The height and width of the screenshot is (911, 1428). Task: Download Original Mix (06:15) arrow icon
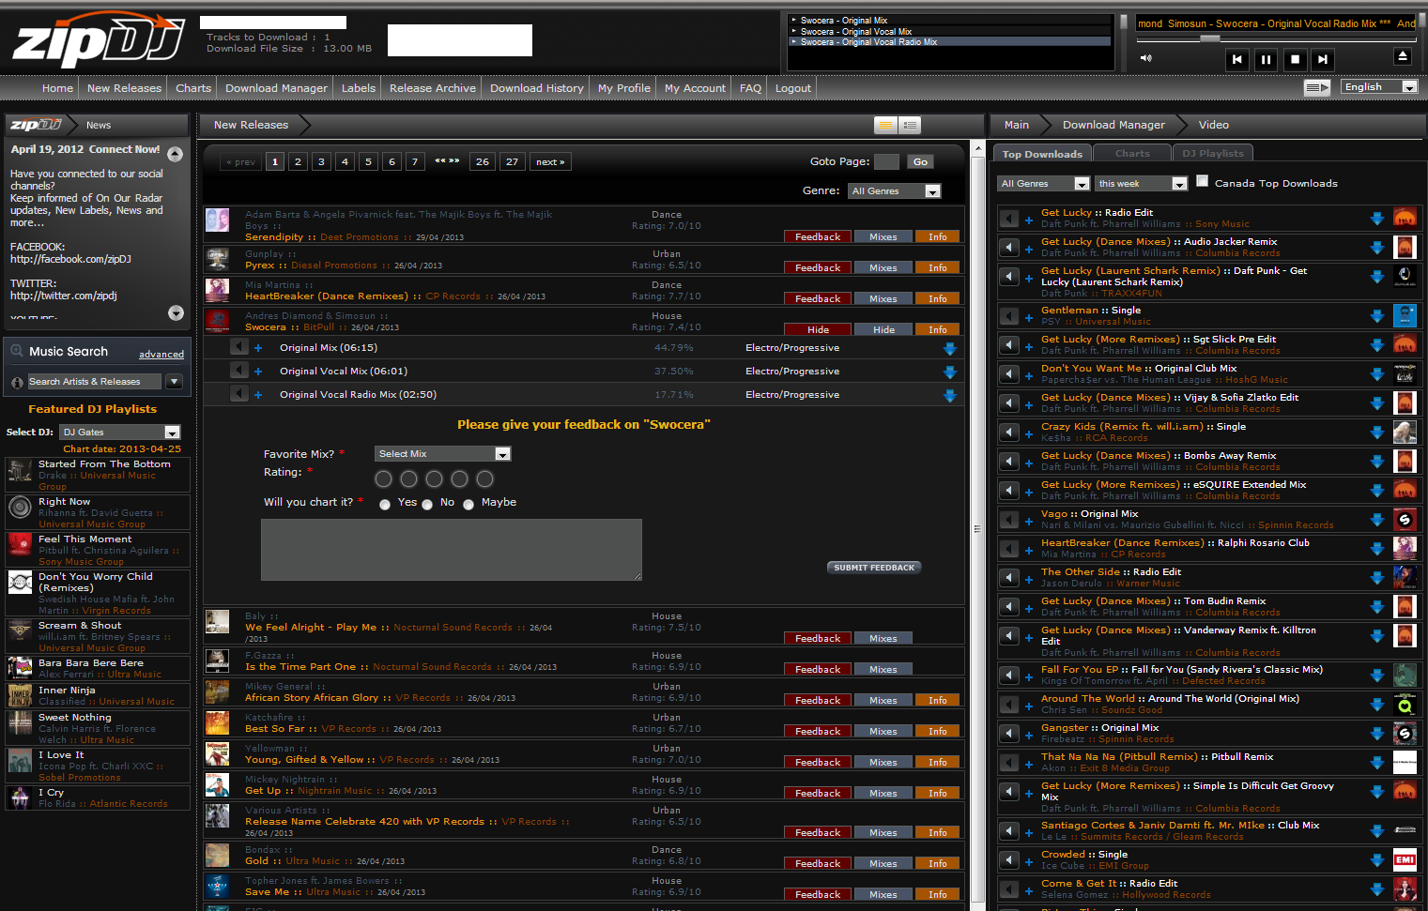tap(949, 348)
